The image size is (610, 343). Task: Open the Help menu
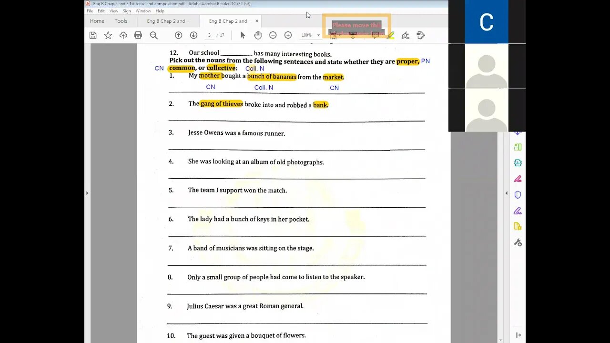click(160, 11)
